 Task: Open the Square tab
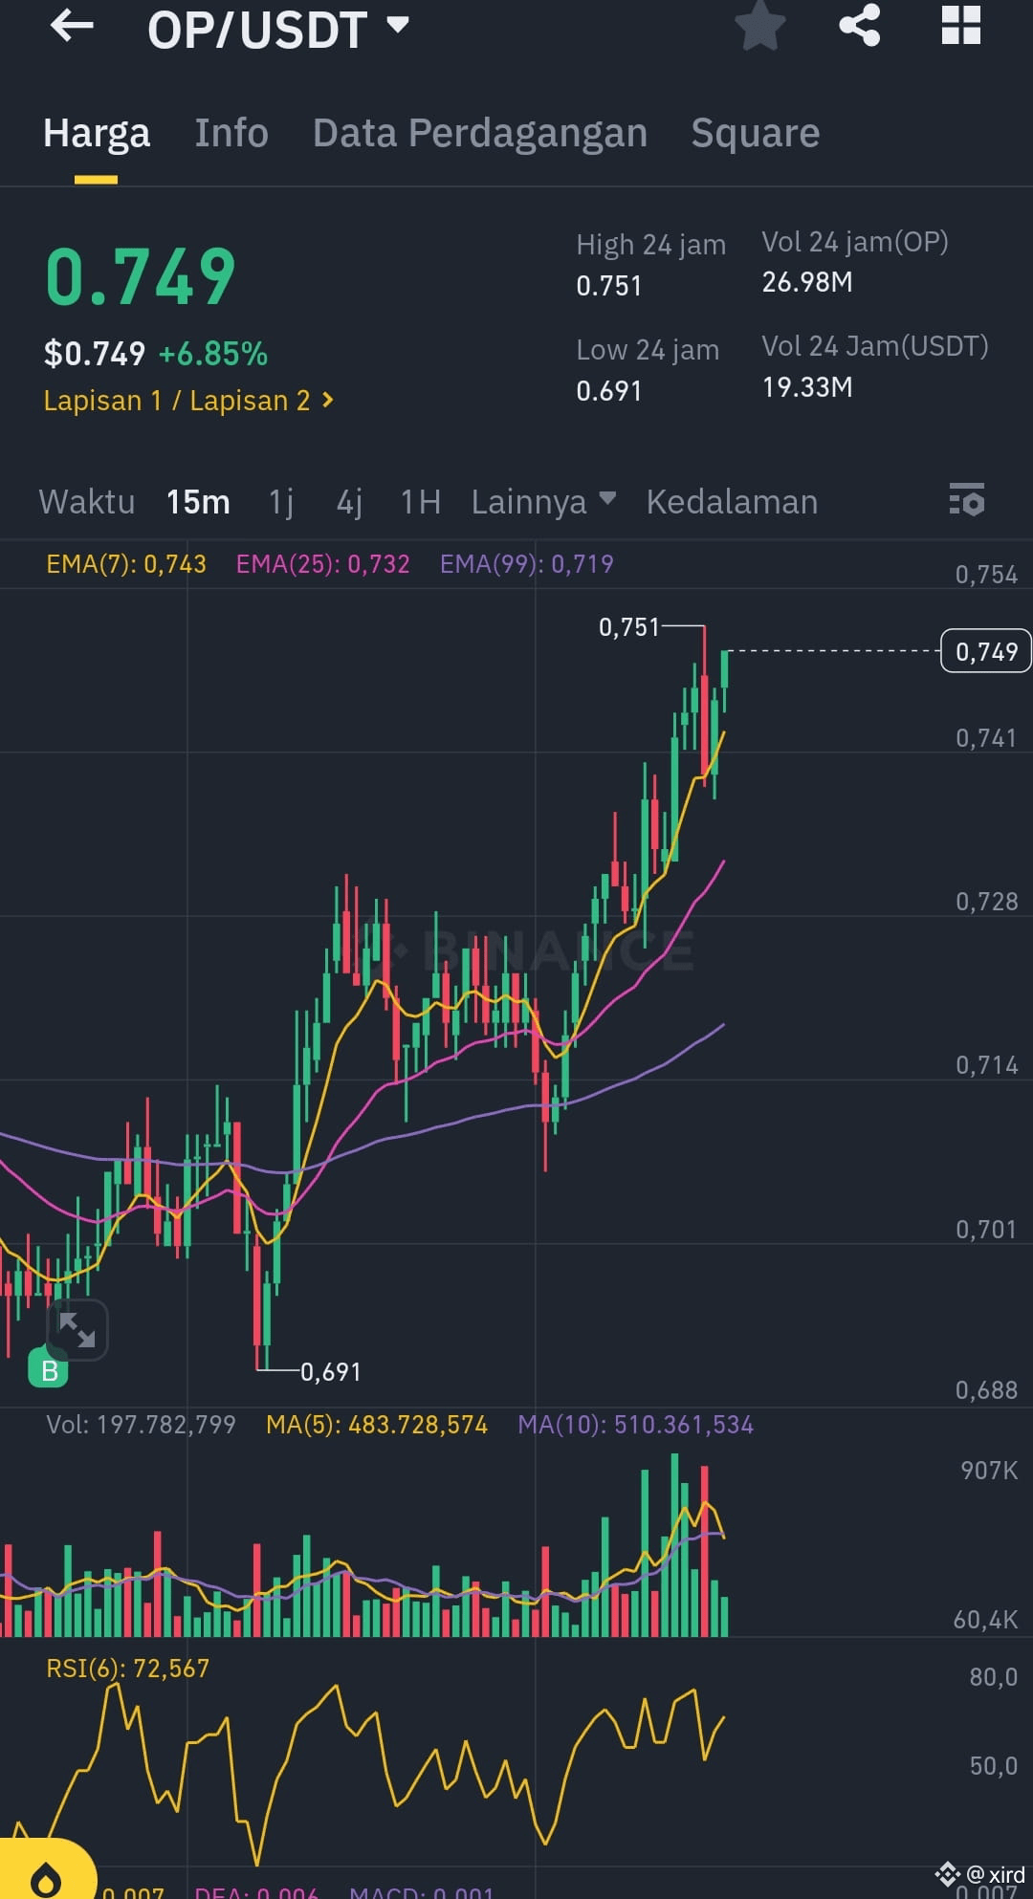tap(756, 134)
